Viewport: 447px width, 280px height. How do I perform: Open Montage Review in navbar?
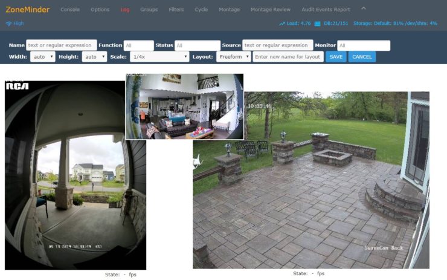coord(271,10)
